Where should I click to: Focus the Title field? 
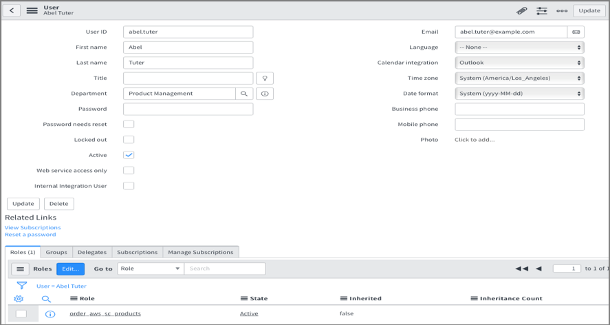pyautogui.click(x=188, y=78)
